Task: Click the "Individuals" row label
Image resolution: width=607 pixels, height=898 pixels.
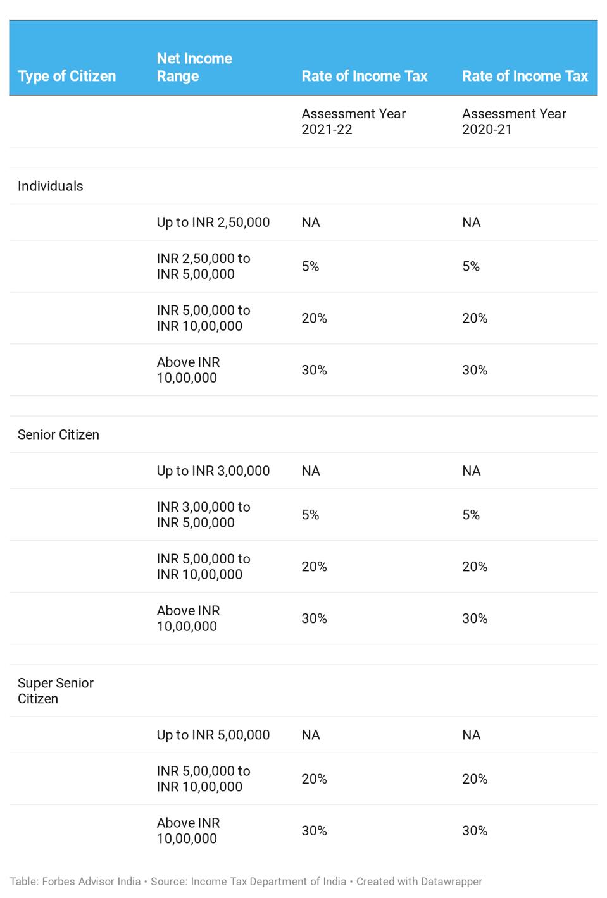Action: click(x=51, y=186)
